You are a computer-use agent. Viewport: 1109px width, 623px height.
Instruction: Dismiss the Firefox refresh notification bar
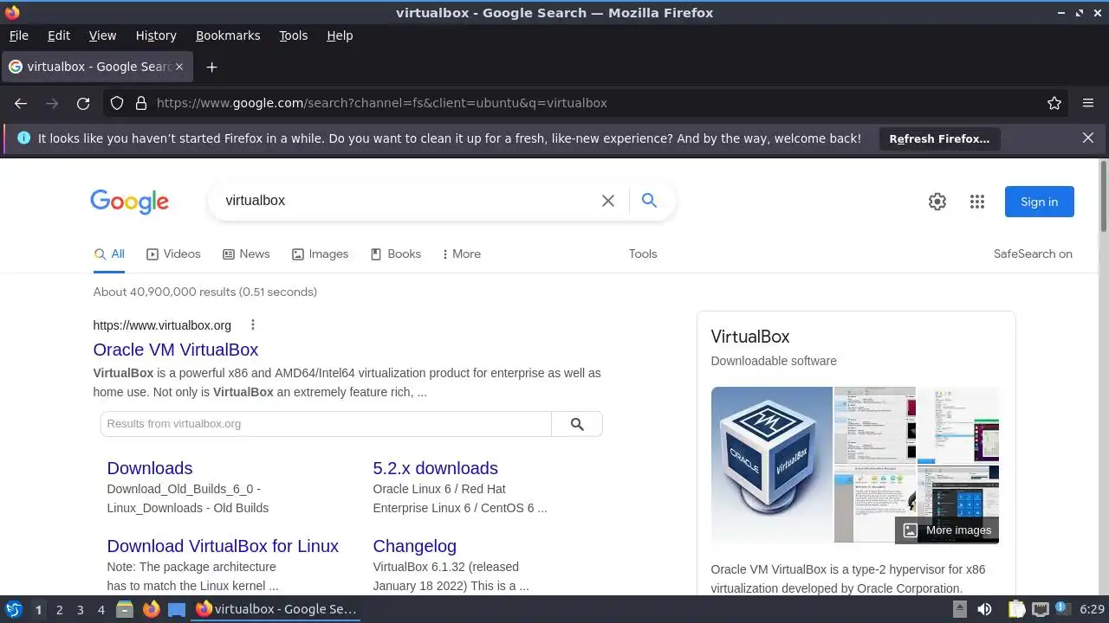pyautogui.click(x=1088, y=138)
